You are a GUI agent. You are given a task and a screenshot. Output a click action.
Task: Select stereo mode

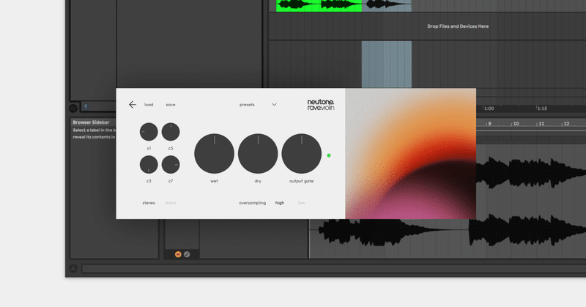149,203
